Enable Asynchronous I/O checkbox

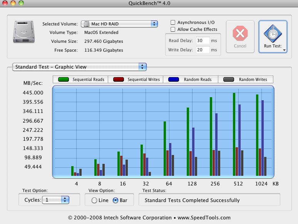point(173,22)
